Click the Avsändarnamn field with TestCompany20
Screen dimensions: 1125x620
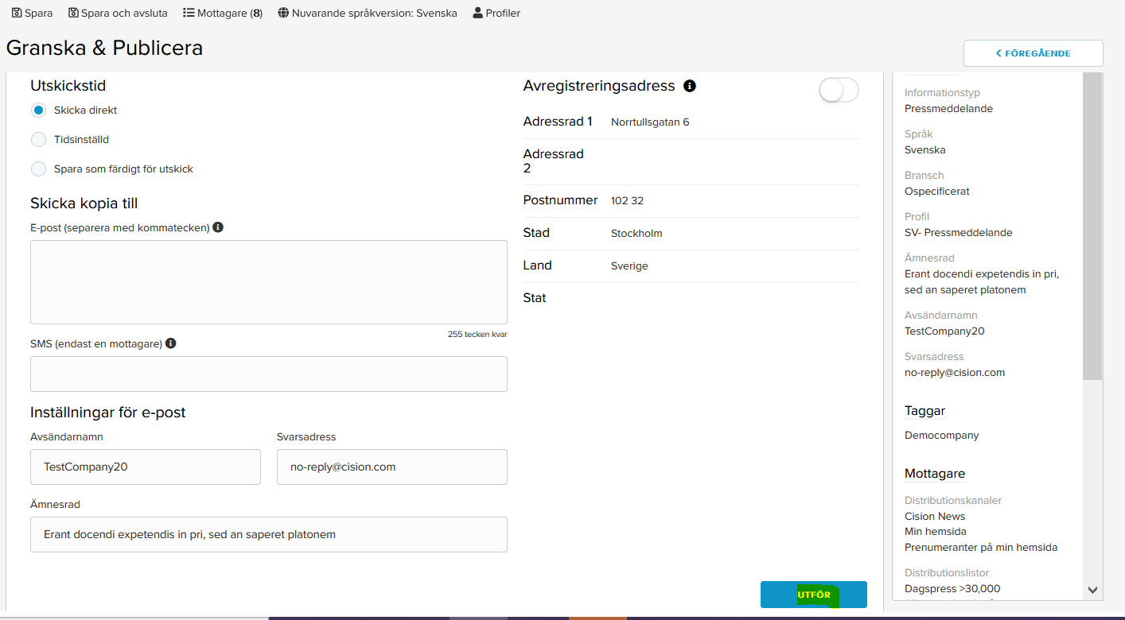click(146, 467)
